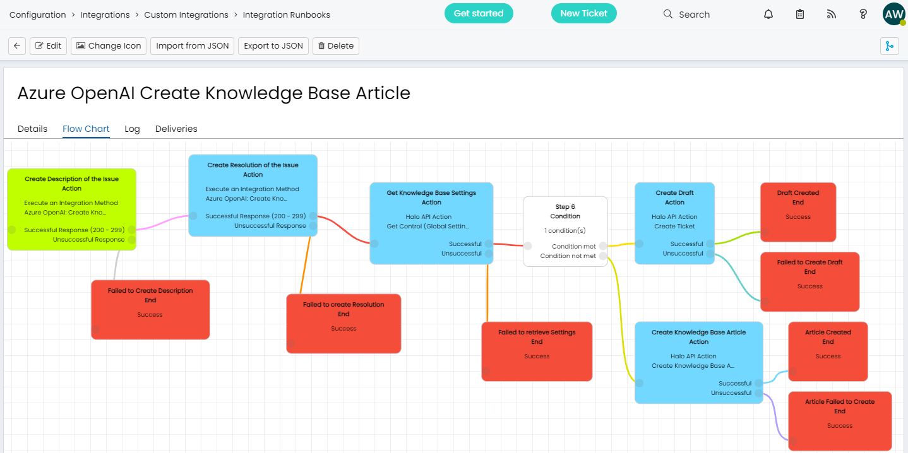The width and height of the screenshot is (908, 453).
Task: Click Successful Response port on Create Description node
Action: [x=131, y=230]
